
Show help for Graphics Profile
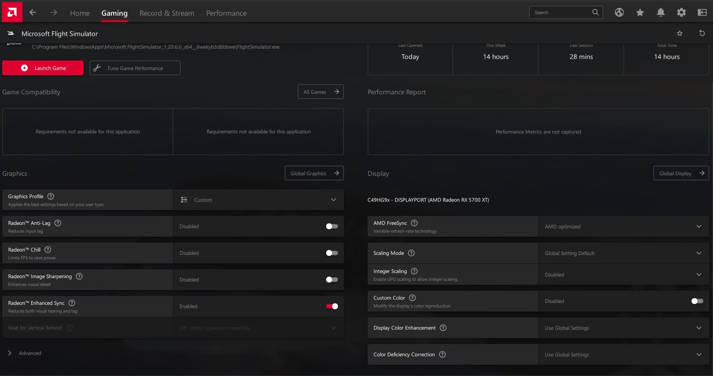(51, 196)
